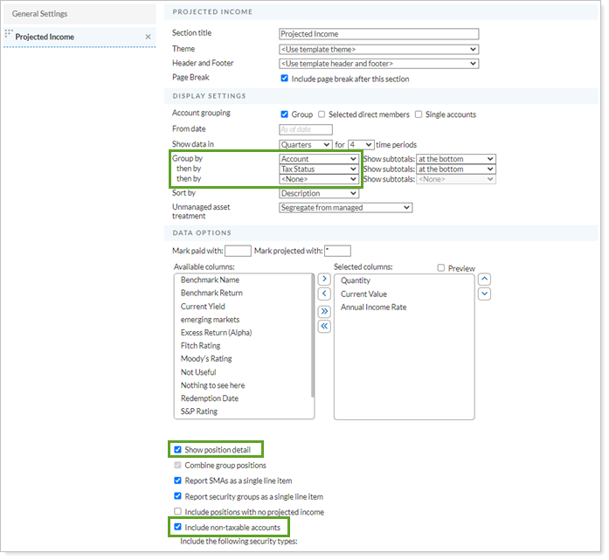The width and height of the screenshot is (609, 560).
Task: Move selected column down with arrow
Action: 485,294
